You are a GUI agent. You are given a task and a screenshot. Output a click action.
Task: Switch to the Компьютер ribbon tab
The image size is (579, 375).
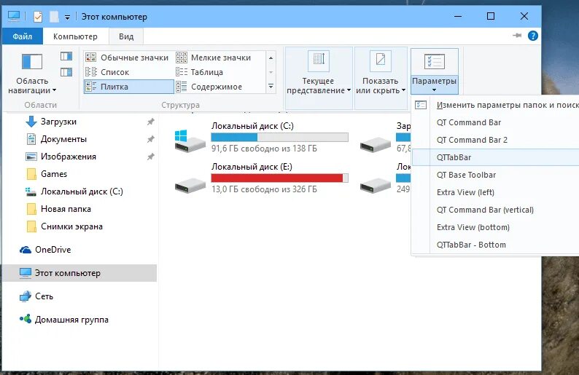coord(75,36)
